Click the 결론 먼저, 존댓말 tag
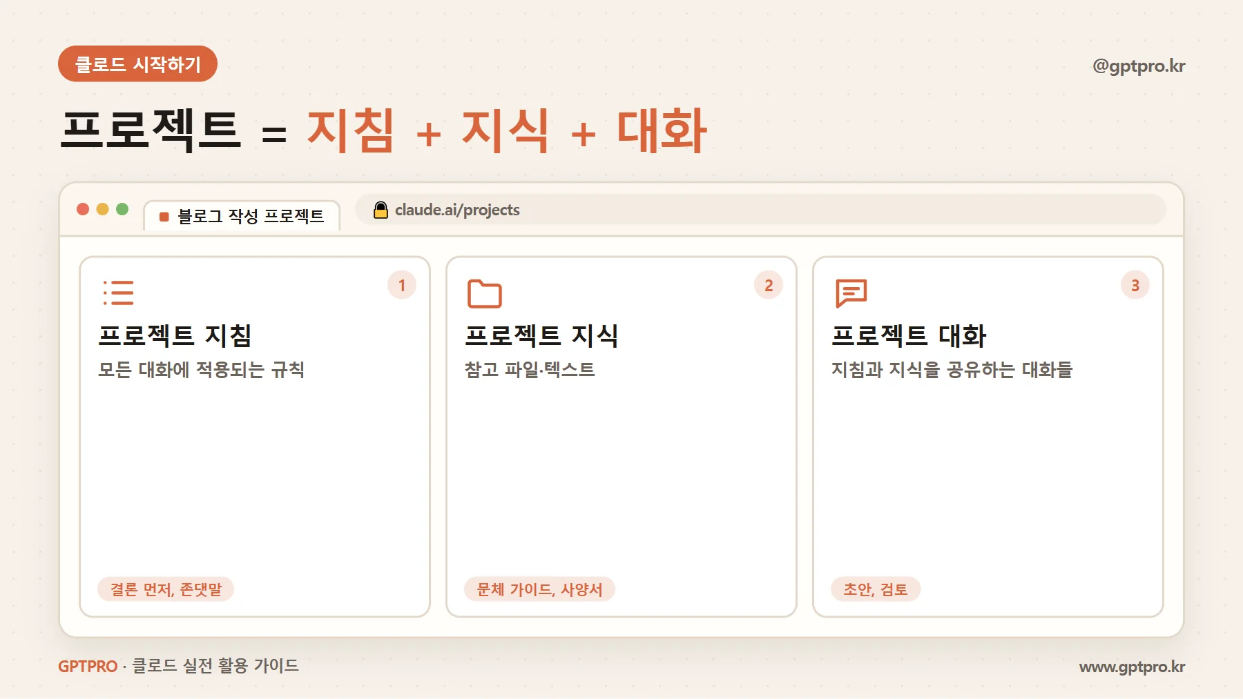This screenshot has height=699, width=1243. [x=166, y=589]
